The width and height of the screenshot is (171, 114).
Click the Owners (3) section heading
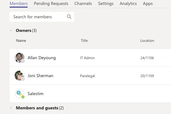coord(26,30)
